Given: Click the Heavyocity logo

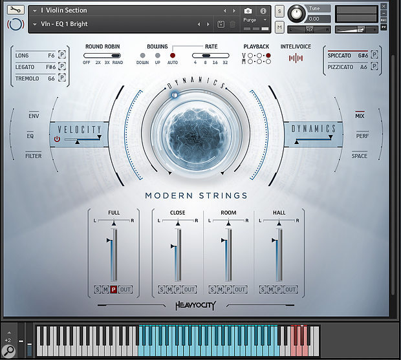Looking at the screenshot, I should tap(195, 305).
